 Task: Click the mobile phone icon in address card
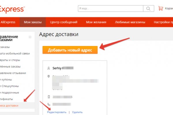click(48, 97)
